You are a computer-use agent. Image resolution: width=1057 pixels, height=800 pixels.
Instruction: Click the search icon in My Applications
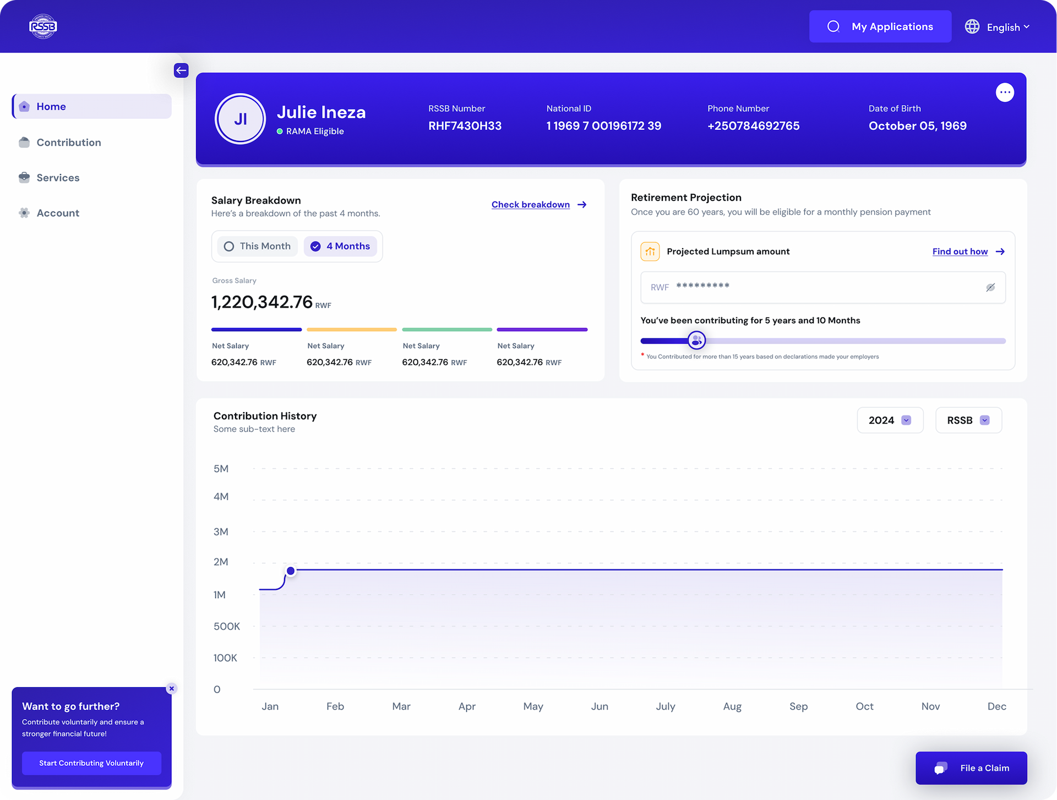tap(833, 26)
